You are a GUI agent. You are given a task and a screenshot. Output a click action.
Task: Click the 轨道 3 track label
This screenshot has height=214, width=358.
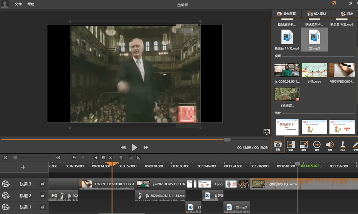[25, 184]
